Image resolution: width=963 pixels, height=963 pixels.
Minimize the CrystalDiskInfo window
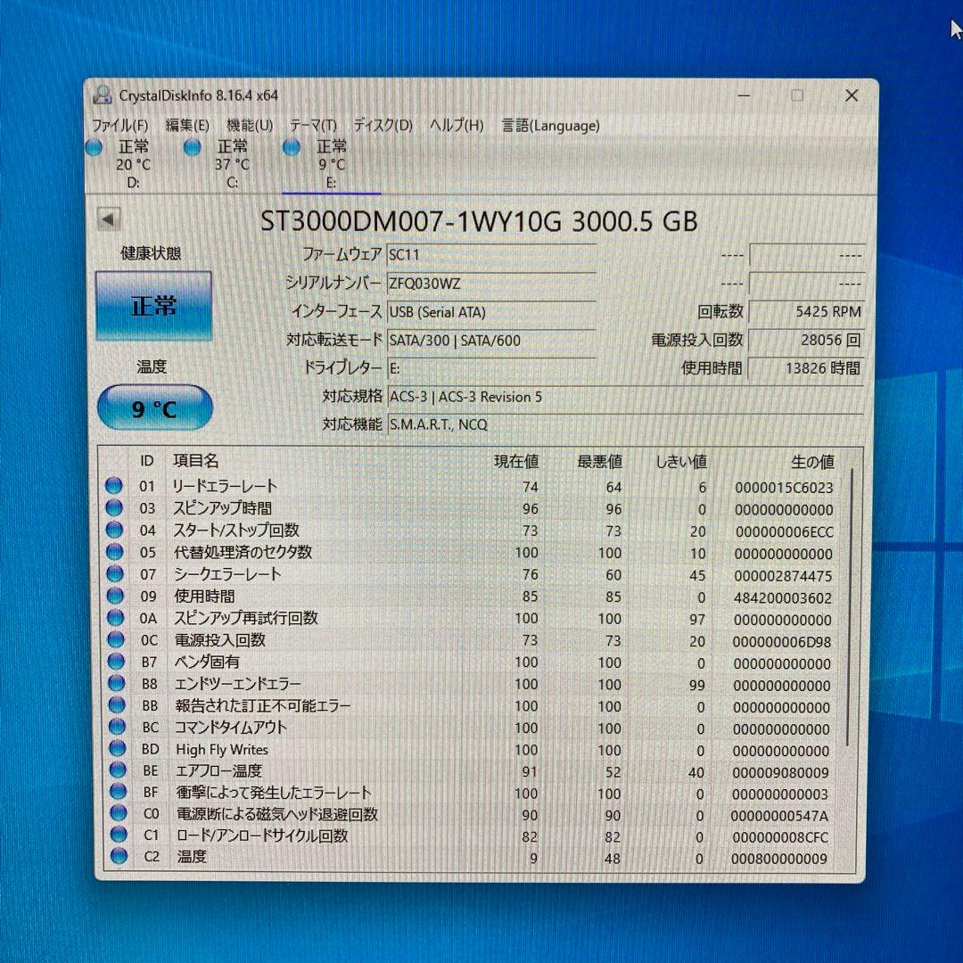point(744,95)
